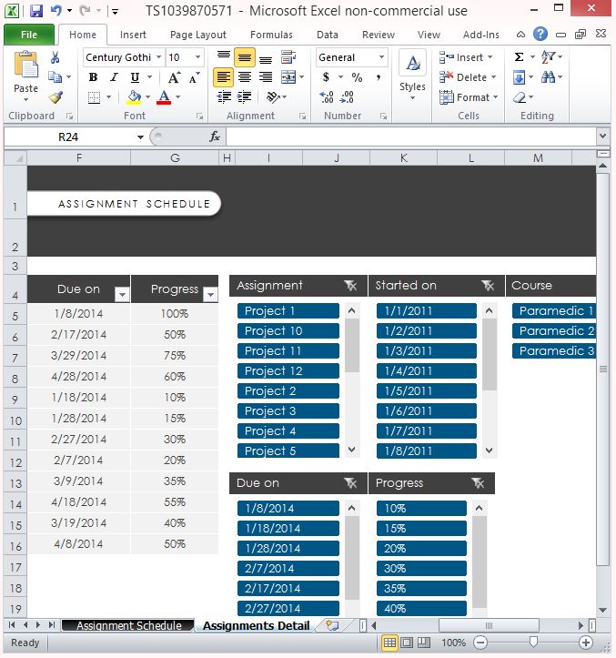
Task: Click the Paste clipboard icon
Action: pos(25,71)
